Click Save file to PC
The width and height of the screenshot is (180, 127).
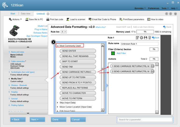click(x=34, y=20)
